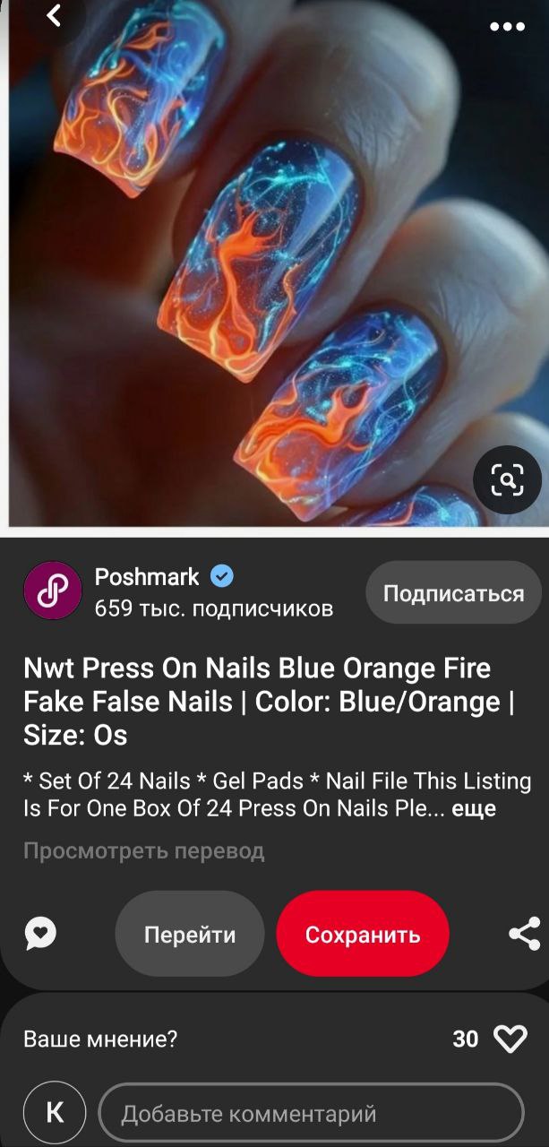Open the Poshmark profile logo
Screen dimensions: 549x1147
53,591
